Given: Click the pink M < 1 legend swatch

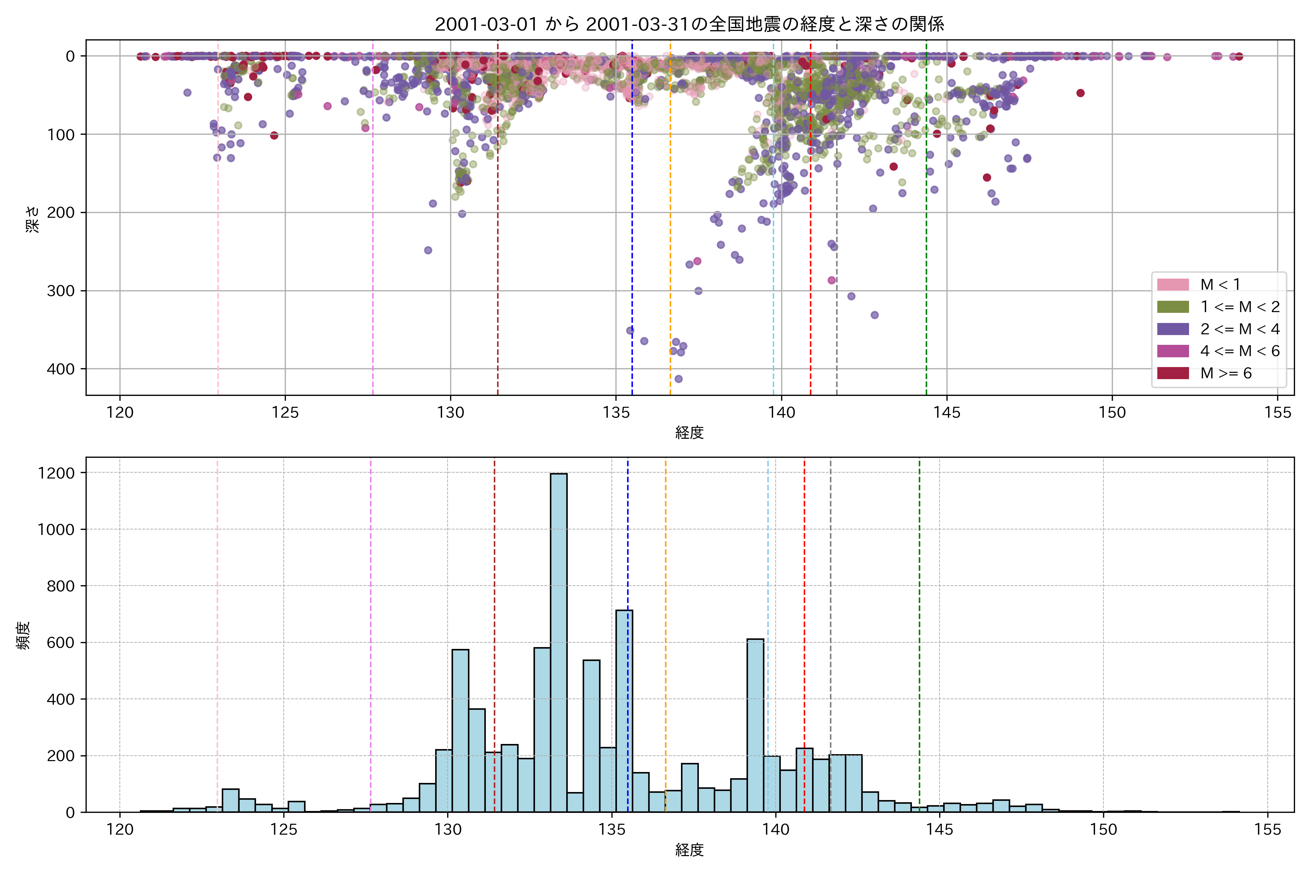Looking at the screenshot, I should coord(1173,284).
